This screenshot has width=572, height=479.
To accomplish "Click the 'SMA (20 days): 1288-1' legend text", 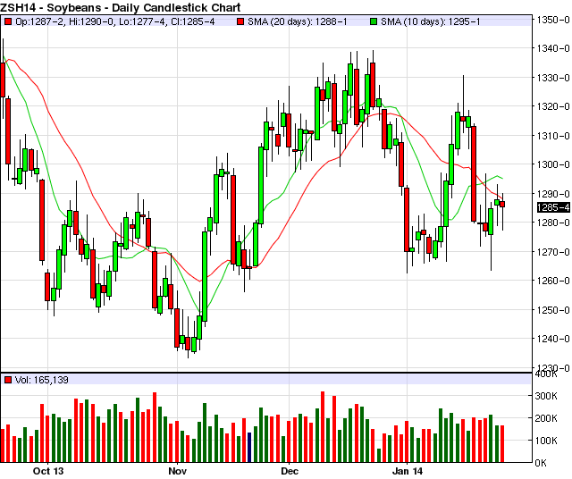I will (298, 21).
